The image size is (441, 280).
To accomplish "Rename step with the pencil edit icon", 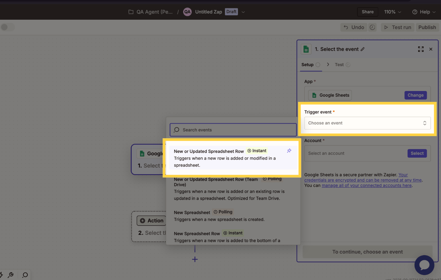I will [x=362, y=49].
